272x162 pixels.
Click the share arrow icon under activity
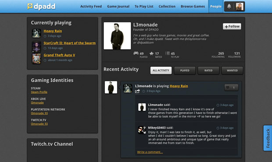click(137, 91)
